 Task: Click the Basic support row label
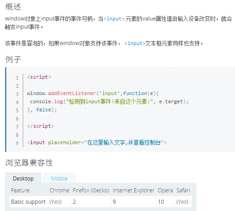28,202
